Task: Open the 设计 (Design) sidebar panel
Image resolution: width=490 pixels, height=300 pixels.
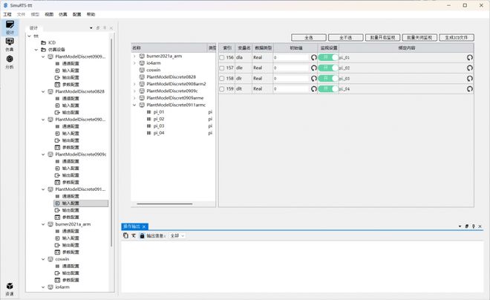Action: click(x=10, y=27)
